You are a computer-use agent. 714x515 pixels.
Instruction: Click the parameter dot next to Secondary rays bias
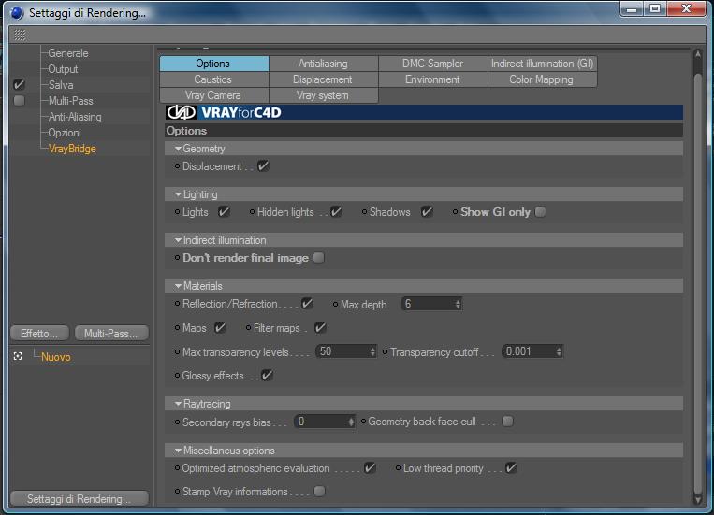177,422
